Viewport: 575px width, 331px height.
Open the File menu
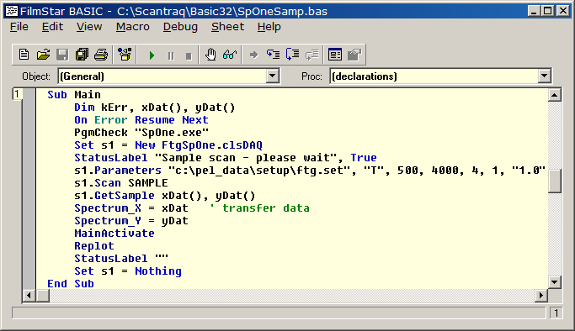[x=19, y=27]
